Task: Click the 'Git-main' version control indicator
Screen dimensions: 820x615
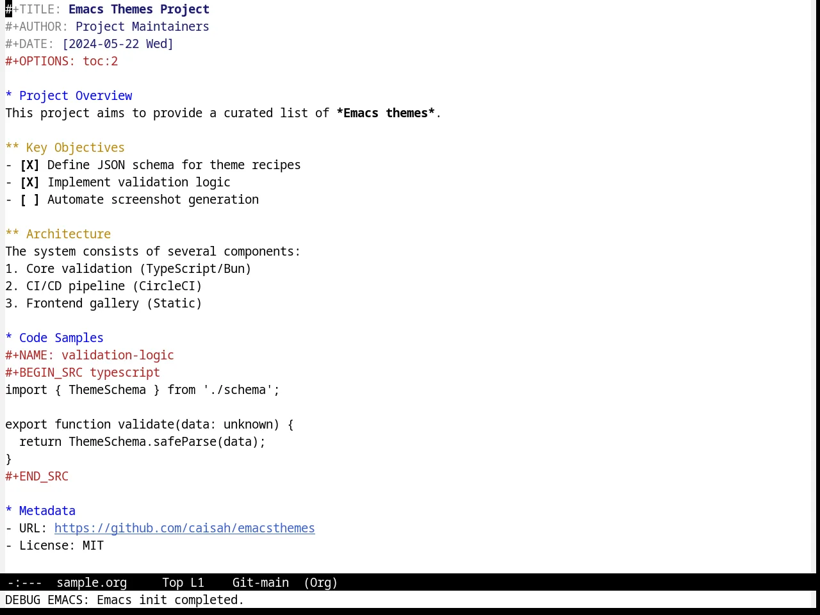Action: 261,583
